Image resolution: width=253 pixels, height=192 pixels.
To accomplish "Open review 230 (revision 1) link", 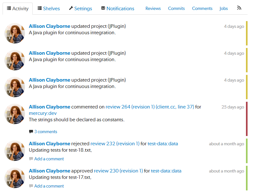I will tap(118, 171).
